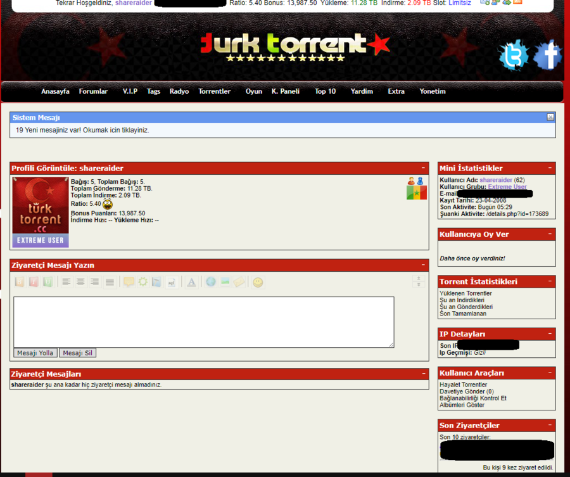Open Tags in the navigation bar
The image size is (570, 477).
point(153,91)
